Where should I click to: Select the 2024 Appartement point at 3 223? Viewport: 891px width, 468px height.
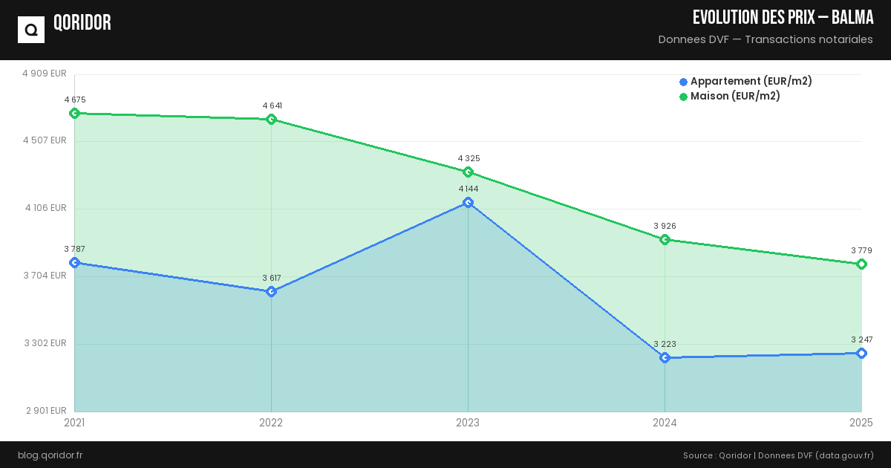click(665, 357)
